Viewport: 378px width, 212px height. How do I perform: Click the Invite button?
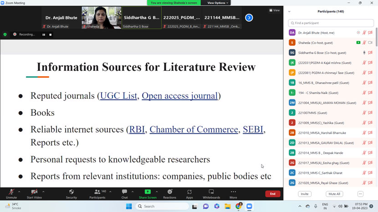click(x=305, y=194)
